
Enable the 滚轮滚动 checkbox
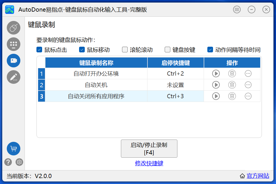pos(125,50)
